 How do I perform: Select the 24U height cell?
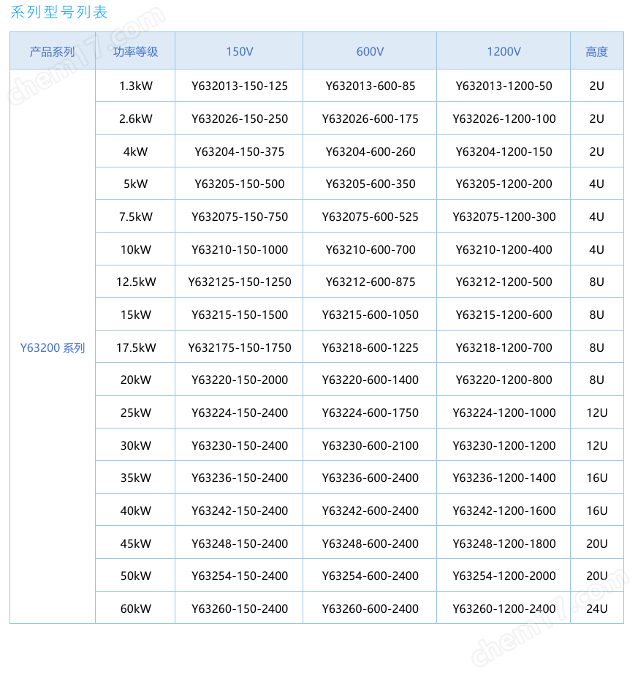tap(596, 608)
